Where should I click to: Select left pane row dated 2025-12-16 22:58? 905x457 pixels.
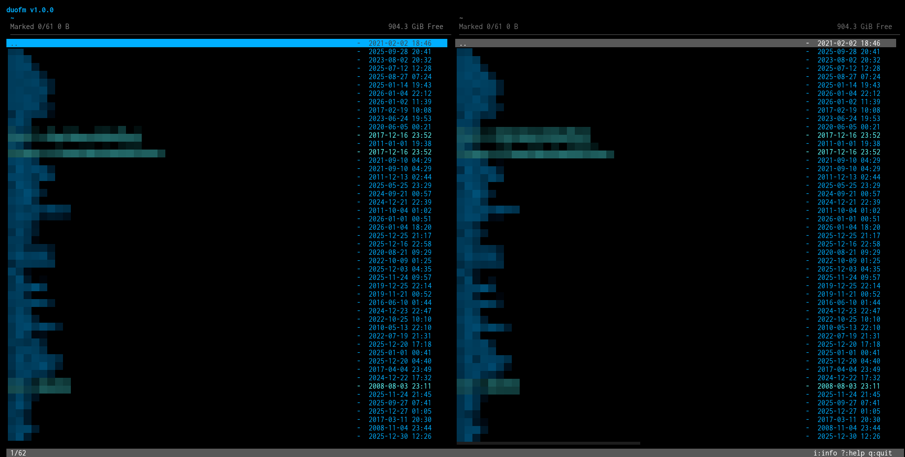[227, 244]
